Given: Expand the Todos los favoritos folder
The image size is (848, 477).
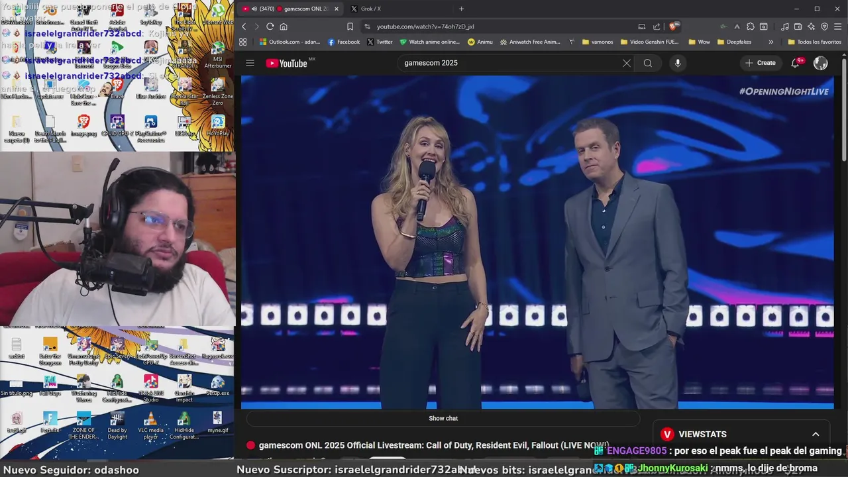Looking at the screenshot, I should (x=814, y=42).
